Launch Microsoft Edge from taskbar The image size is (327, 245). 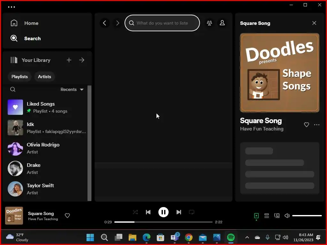coord(147,237)
